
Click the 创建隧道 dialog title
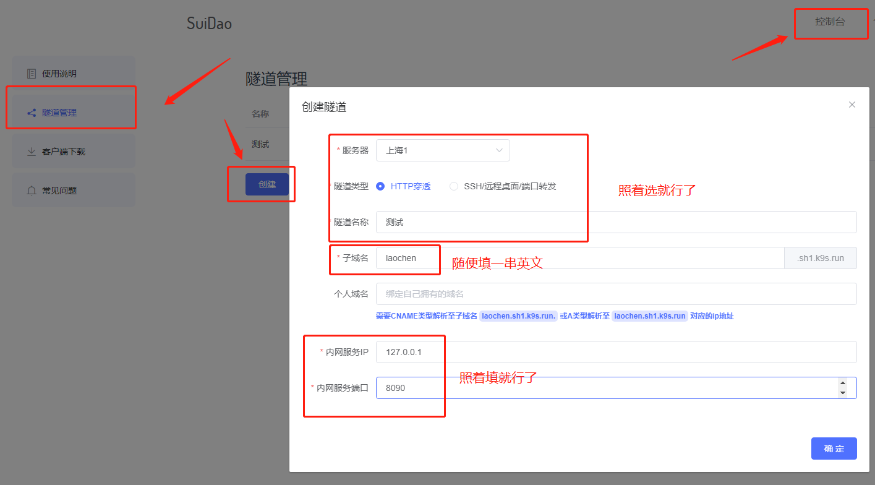pos(324,107)
